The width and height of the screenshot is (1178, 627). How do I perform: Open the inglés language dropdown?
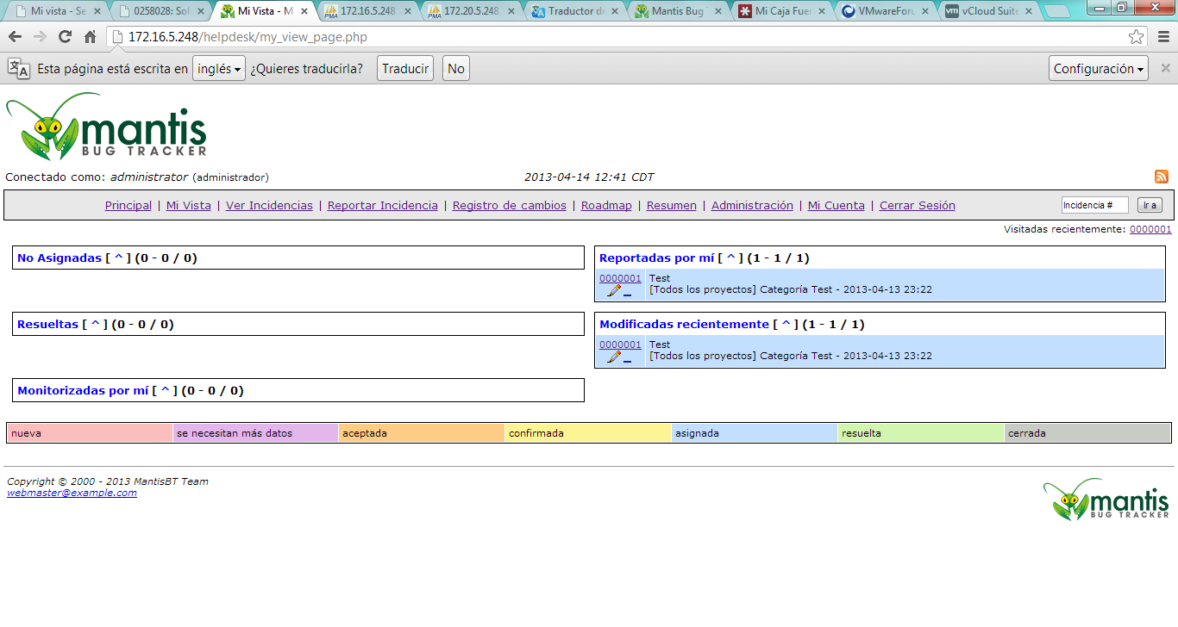pos(219,69)
